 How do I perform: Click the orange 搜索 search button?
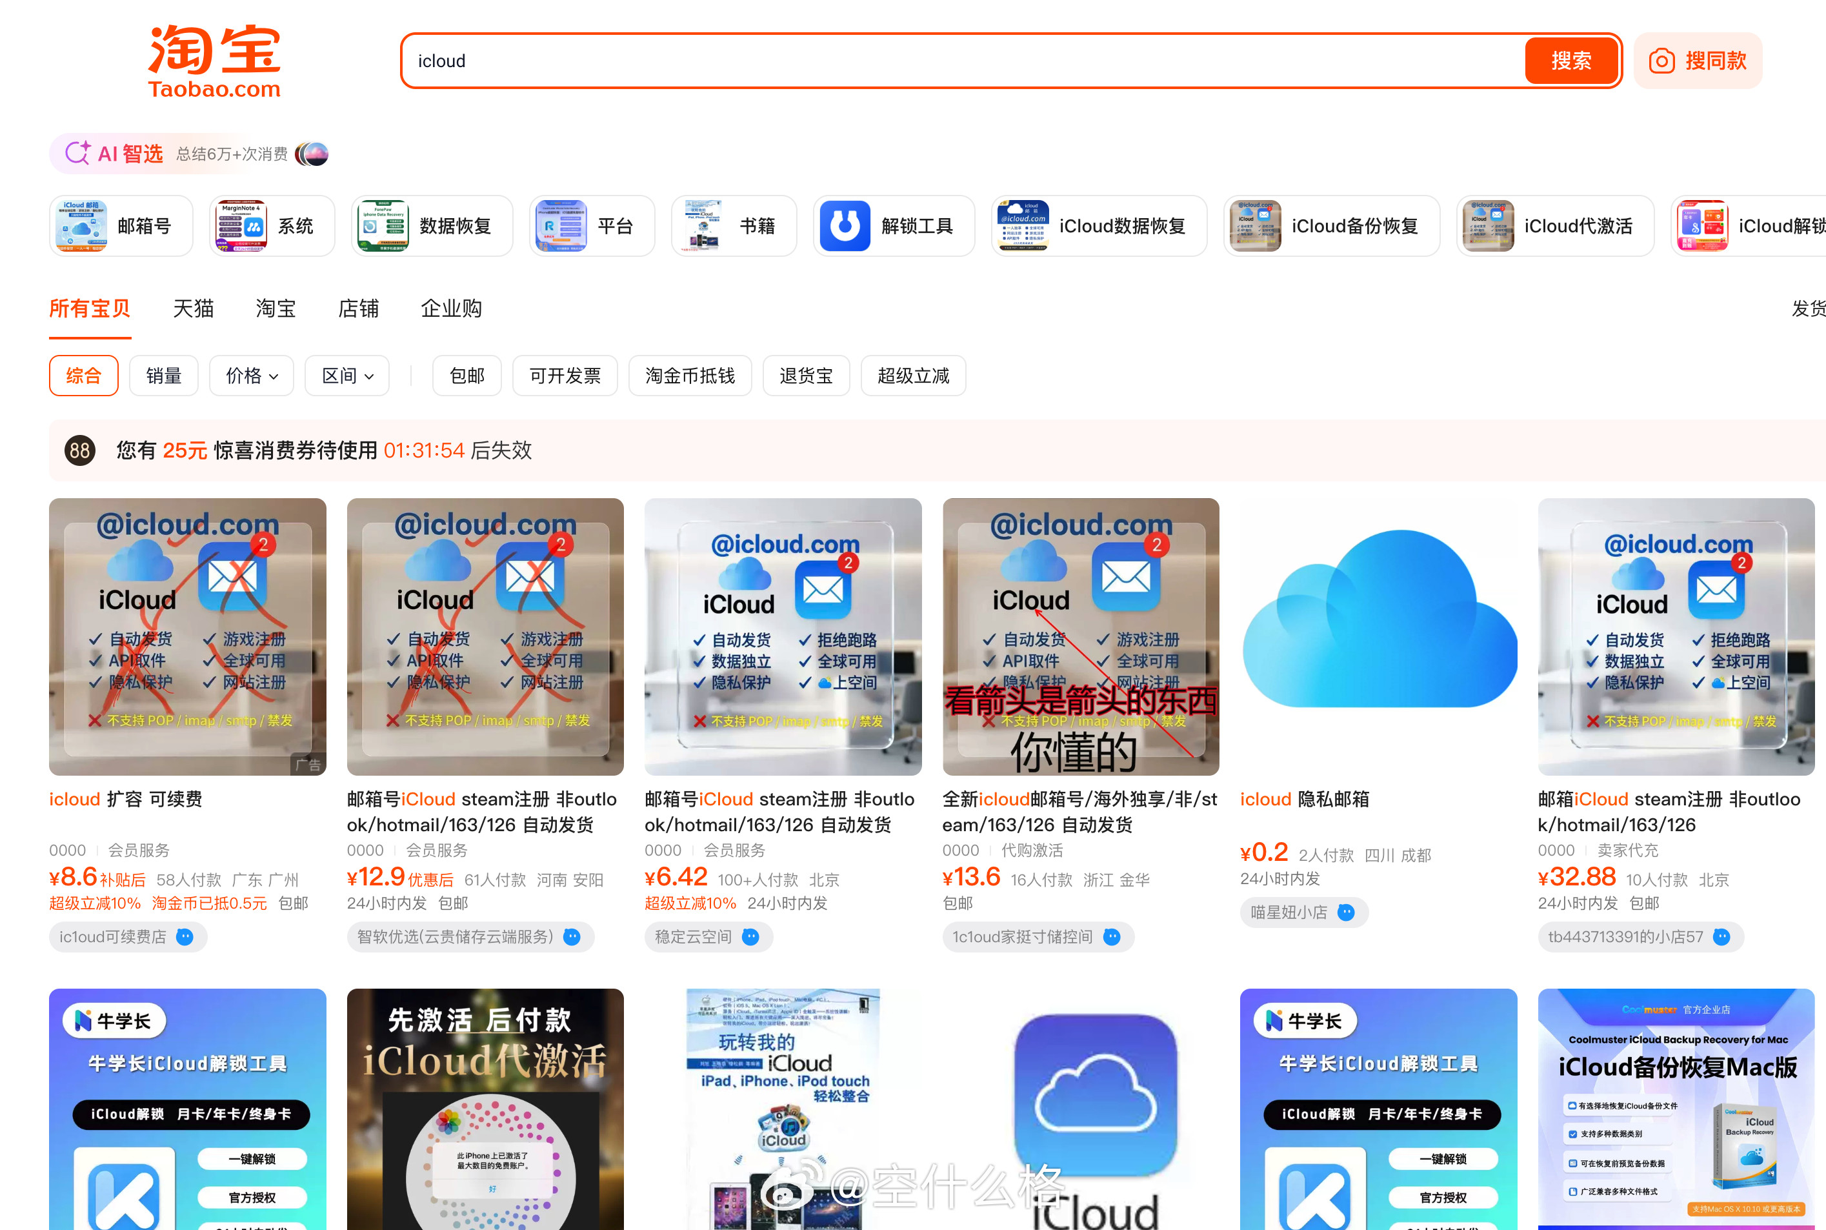(x=1571, y=61)
